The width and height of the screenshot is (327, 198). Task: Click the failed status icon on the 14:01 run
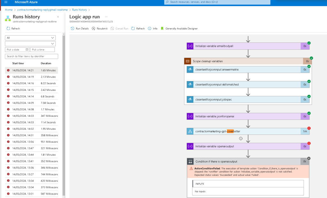click(8, 135)
